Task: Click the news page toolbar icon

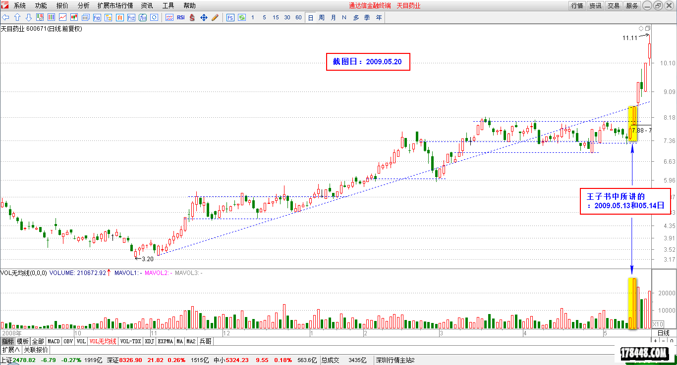Action: point(85,17)
